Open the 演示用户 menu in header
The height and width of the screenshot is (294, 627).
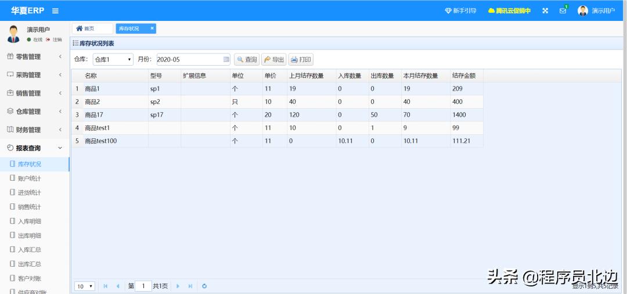tap(603, 11)
